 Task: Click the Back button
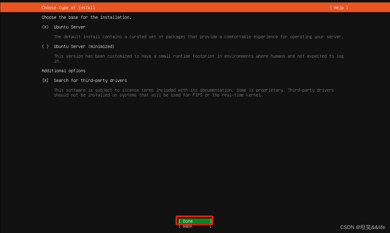pos(195,226)
